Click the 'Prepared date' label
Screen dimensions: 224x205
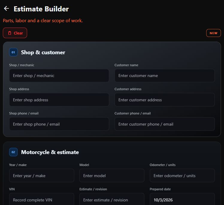(x=160, y=189)
